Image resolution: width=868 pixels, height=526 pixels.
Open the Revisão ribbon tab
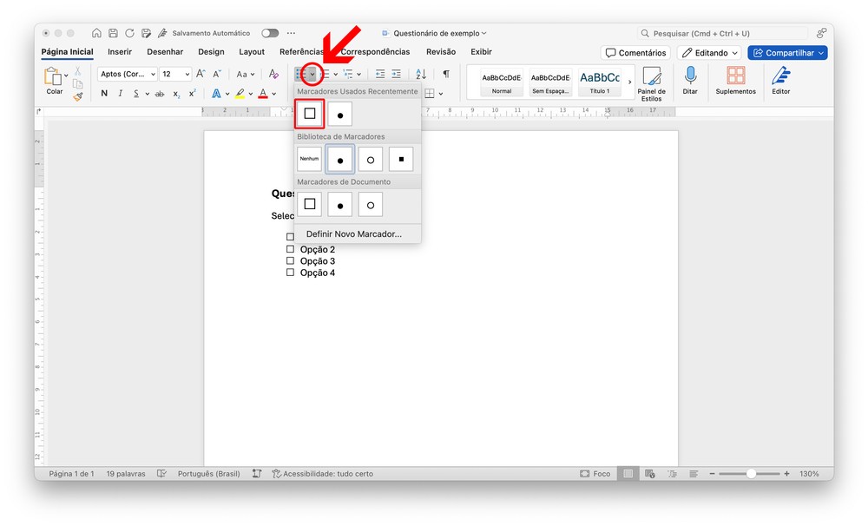[441, 52]
